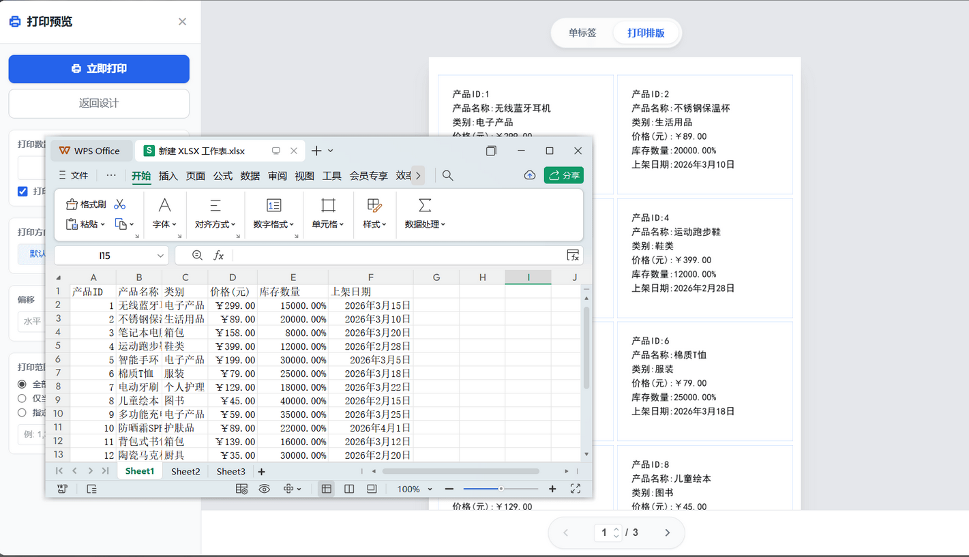Click the zoom out minus icon
Screen dimensions: 969x557
449,489
